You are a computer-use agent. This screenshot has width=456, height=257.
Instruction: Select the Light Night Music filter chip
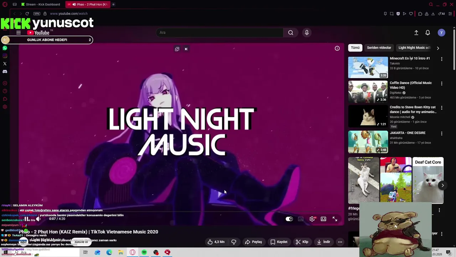(414, 47)
